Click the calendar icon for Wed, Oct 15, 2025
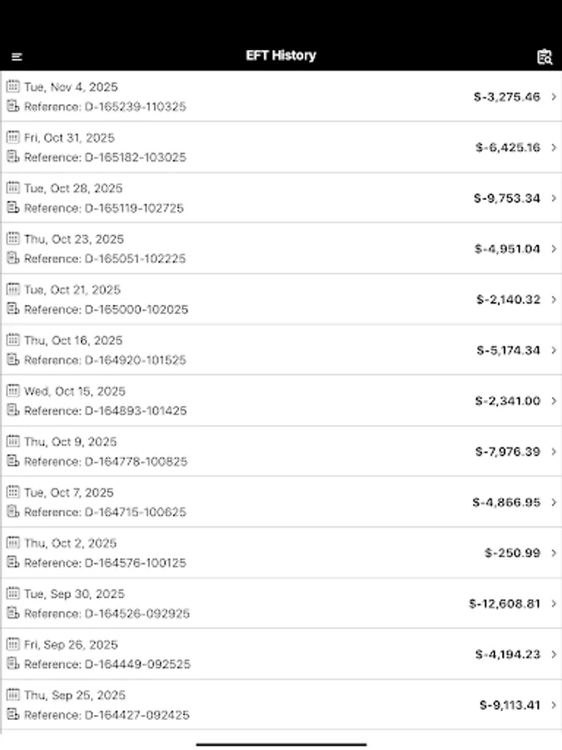Screen dimensions: 562x750 (x=12, y=390)
